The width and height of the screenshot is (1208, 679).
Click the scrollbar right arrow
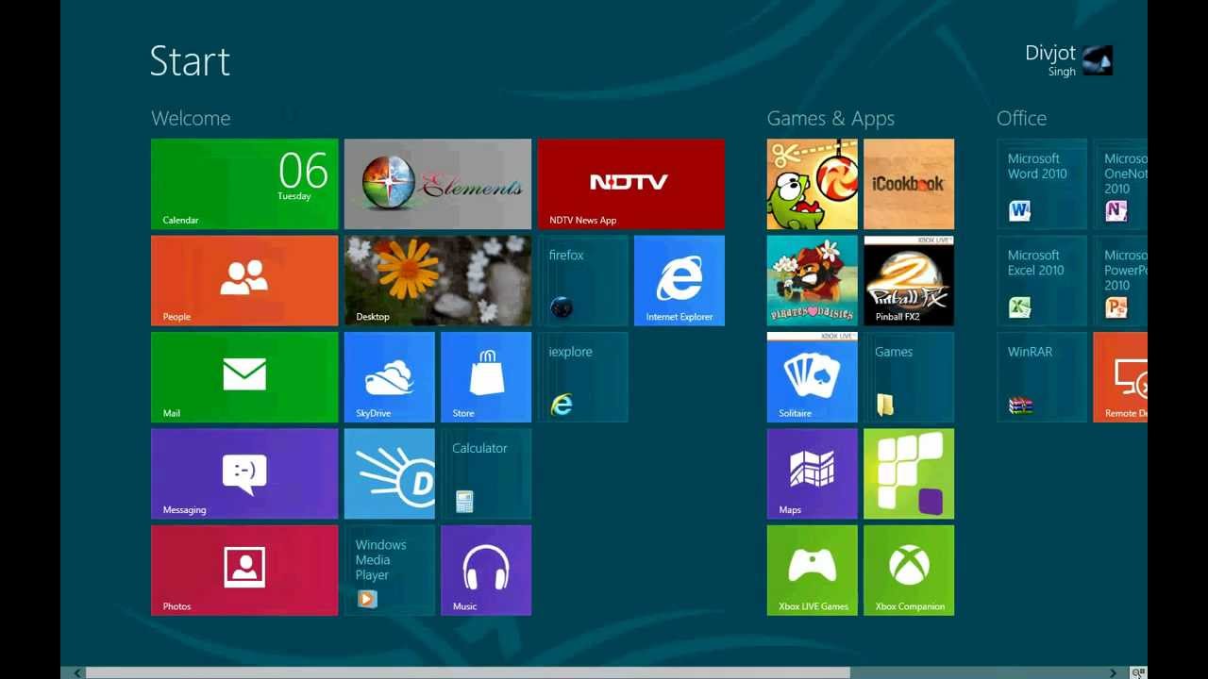point(1114,672)
